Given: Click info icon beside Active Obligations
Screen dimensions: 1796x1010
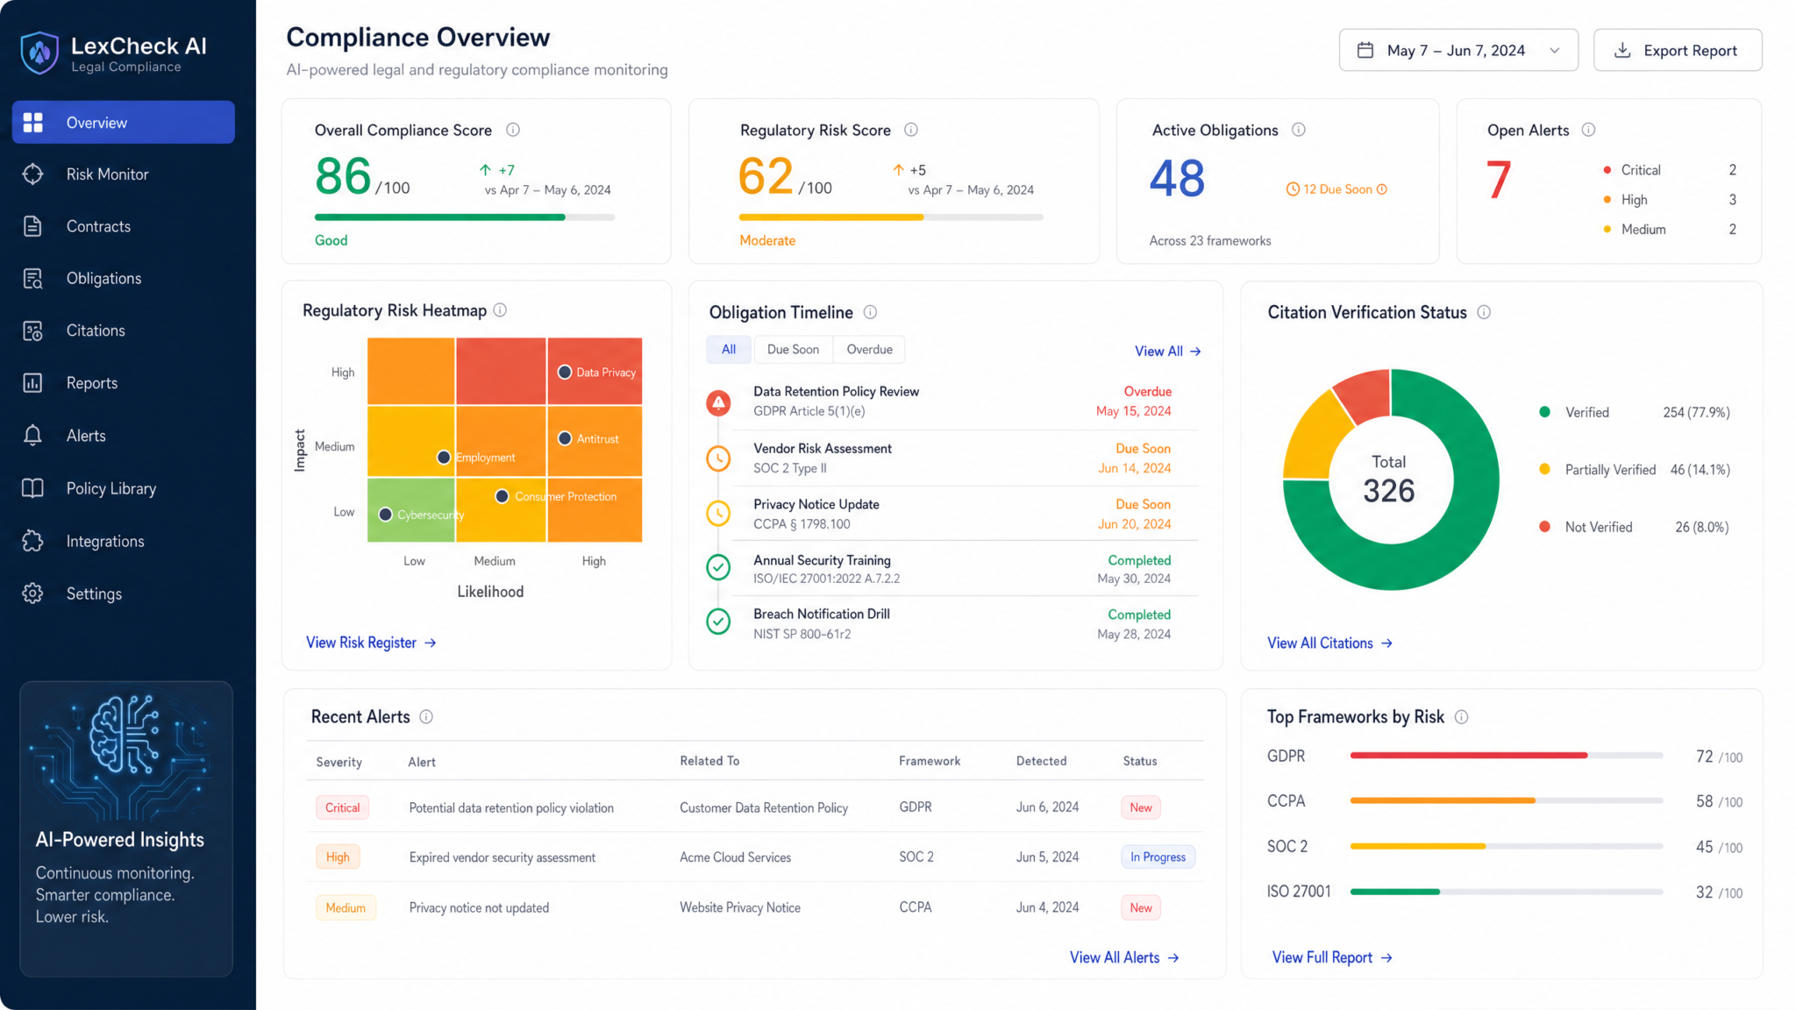Looking at the screenshot, I should [x=1299, y=130].
